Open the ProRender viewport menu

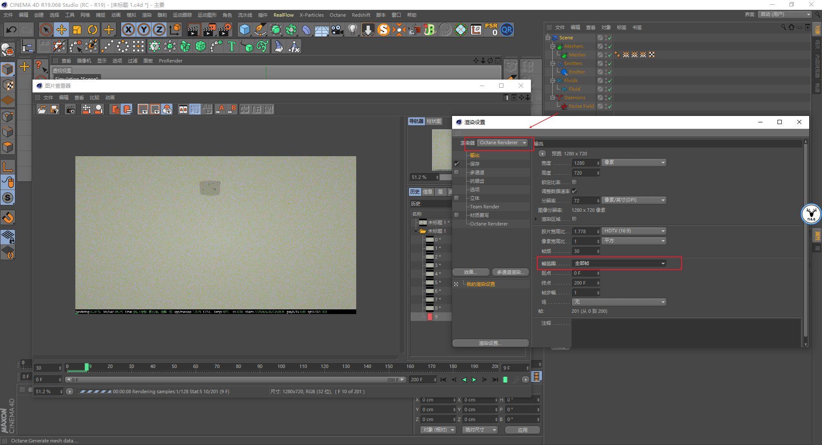tap(170, 61)
